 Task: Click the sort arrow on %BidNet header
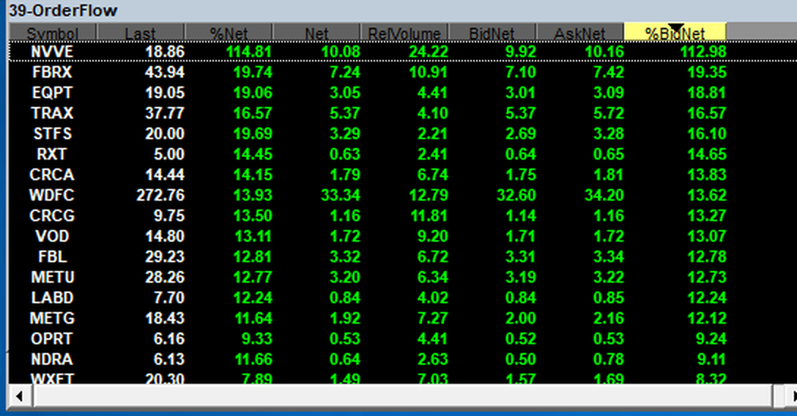[676, 29]
